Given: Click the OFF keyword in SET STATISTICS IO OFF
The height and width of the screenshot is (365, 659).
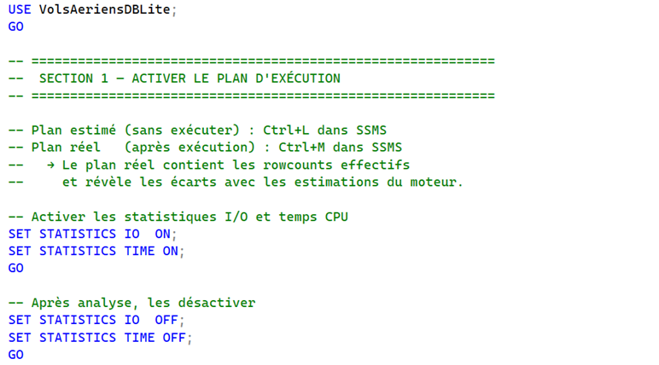Looking at the screenshot, I should tap(166, 320).
